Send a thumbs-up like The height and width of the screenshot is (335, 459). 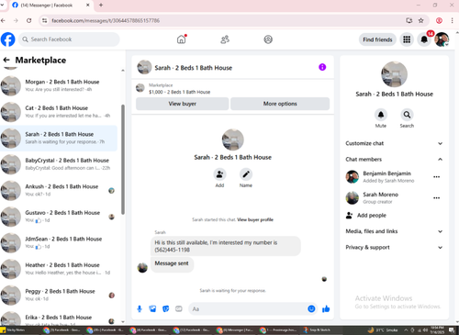(x=326, y=309)
